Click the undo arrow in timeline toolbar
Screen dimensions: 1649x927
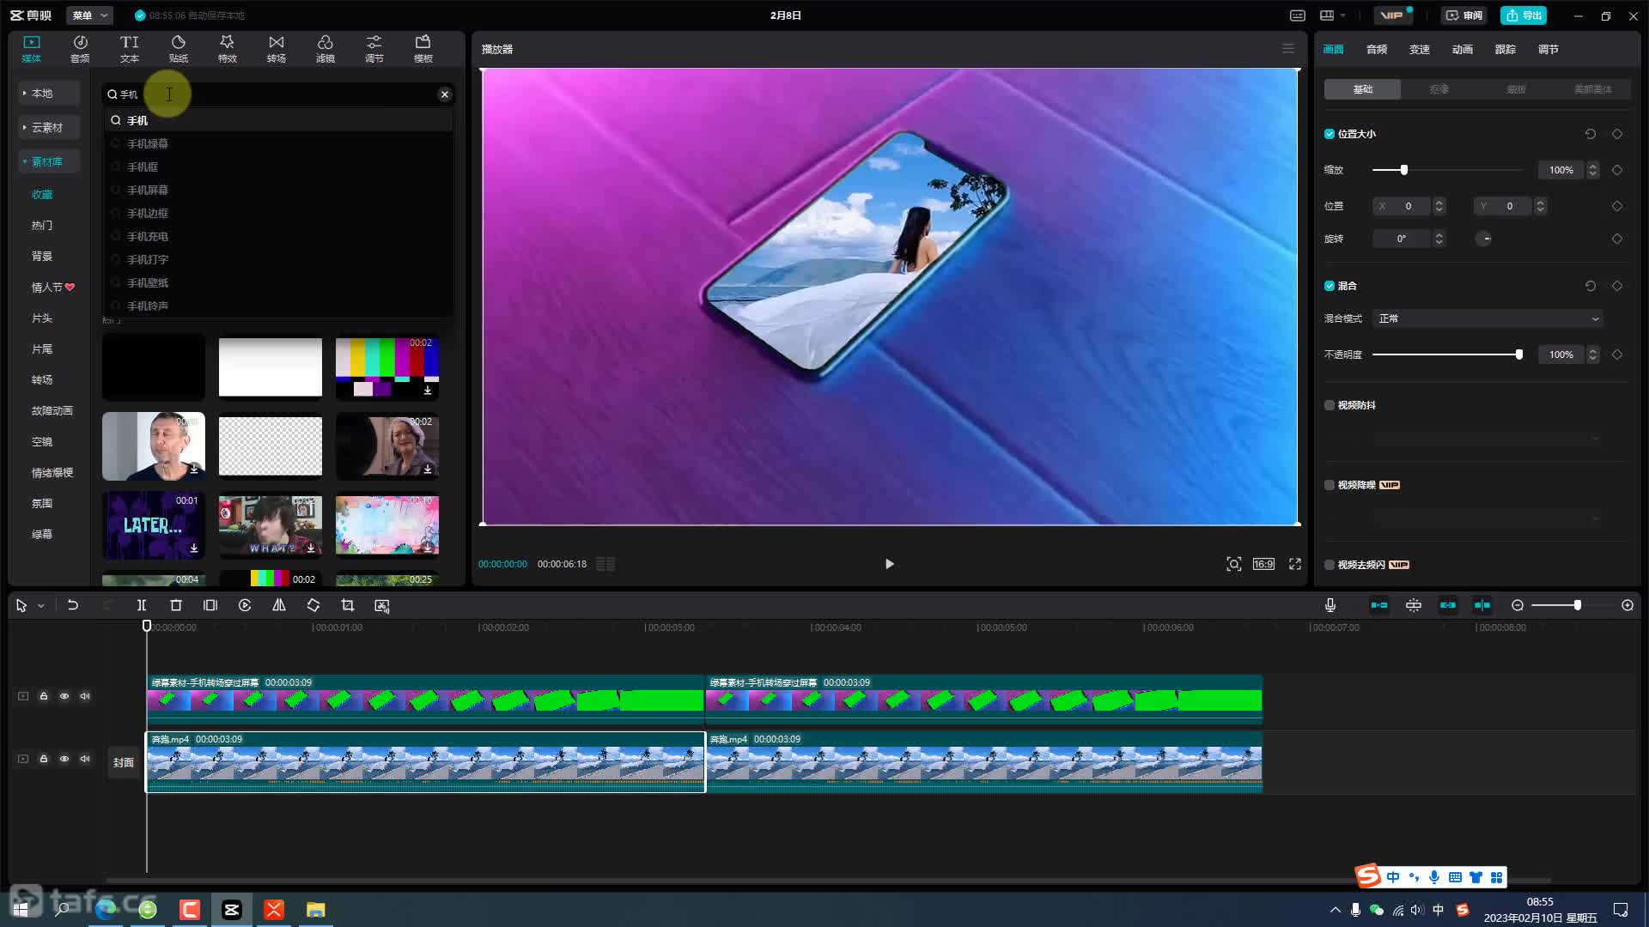tap(73, 605)
